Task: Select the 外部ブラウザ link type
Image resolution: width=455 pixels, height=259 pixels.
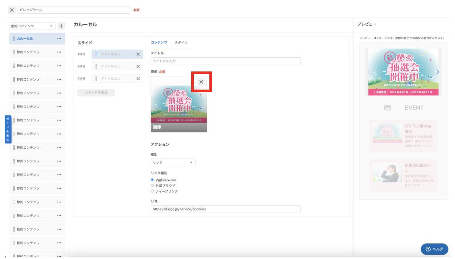Action: 152,185
